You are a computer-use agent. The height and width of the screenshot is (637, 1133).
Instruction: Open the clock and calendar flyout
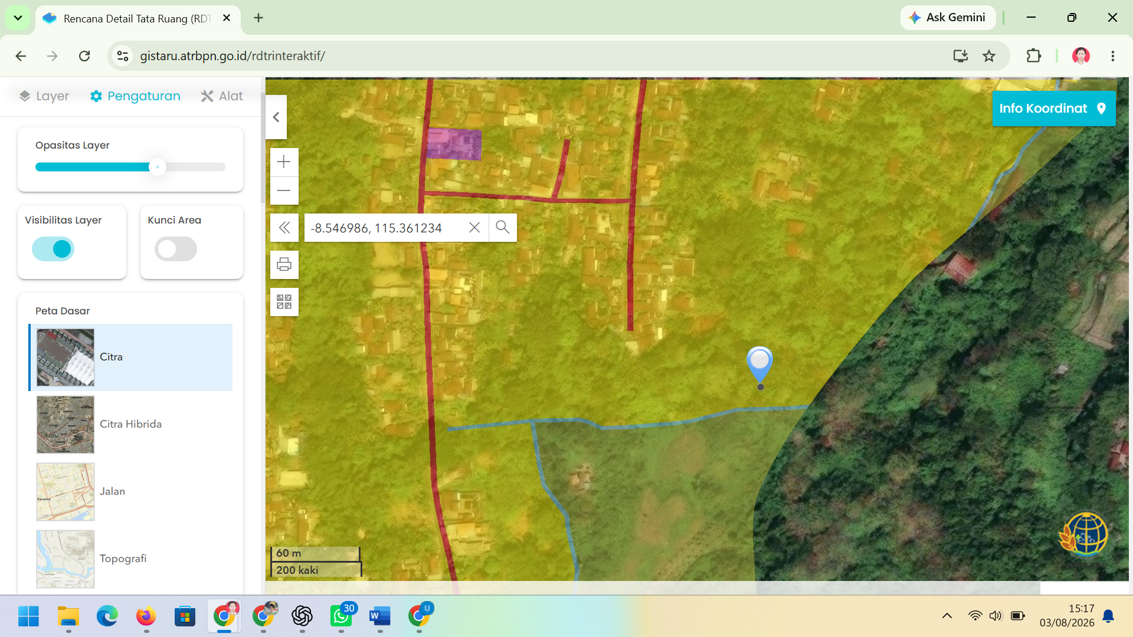tap(1067, 616)
